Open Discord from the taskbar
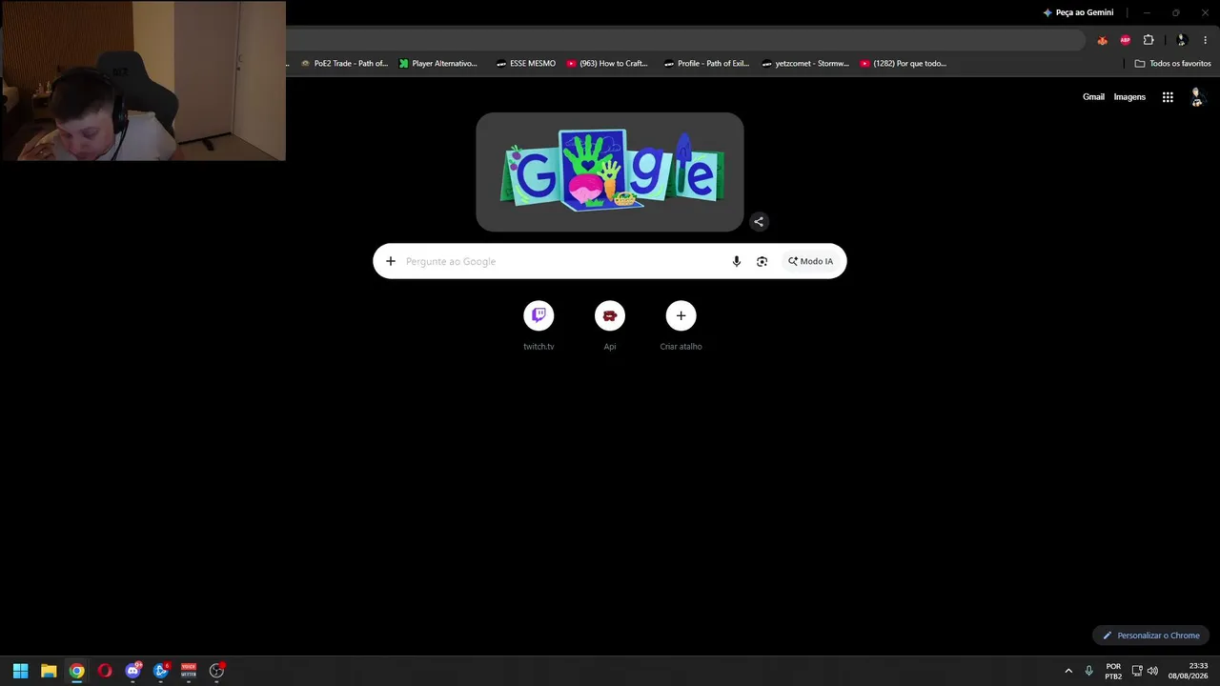The image size is (1220, 686). 132,671
